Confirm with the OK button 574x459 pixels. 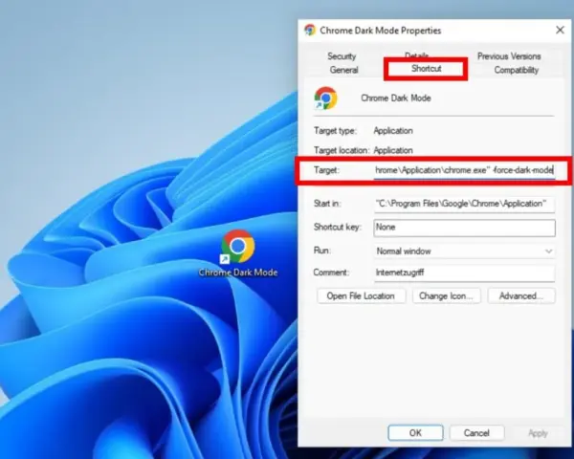coord(415,433)
